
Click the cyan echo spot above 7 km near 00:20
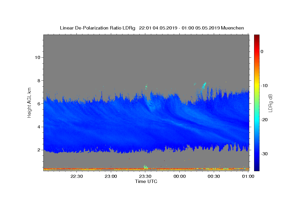coord(204,86)
